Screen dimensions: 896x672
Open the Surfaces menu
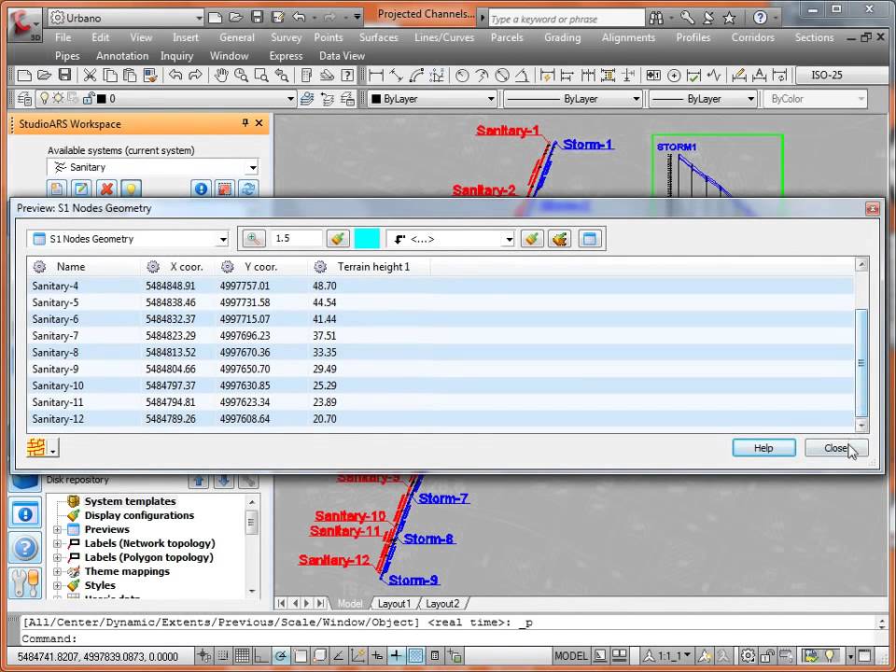point(378,37)
